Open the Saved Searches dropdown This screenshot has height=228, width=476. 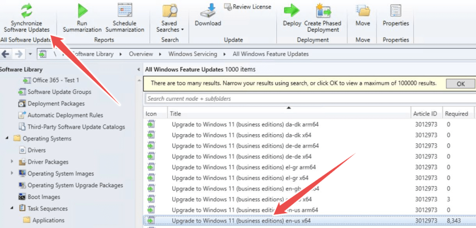coord(170,26)
